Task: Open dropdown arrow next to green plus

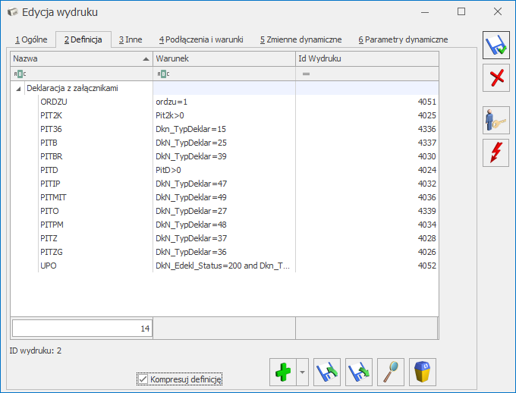Action: pos(303,373)
